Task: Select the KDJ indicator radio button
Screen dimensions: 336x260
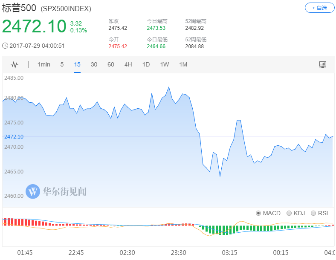Action: pyautogui.click(x=289, y=213)
